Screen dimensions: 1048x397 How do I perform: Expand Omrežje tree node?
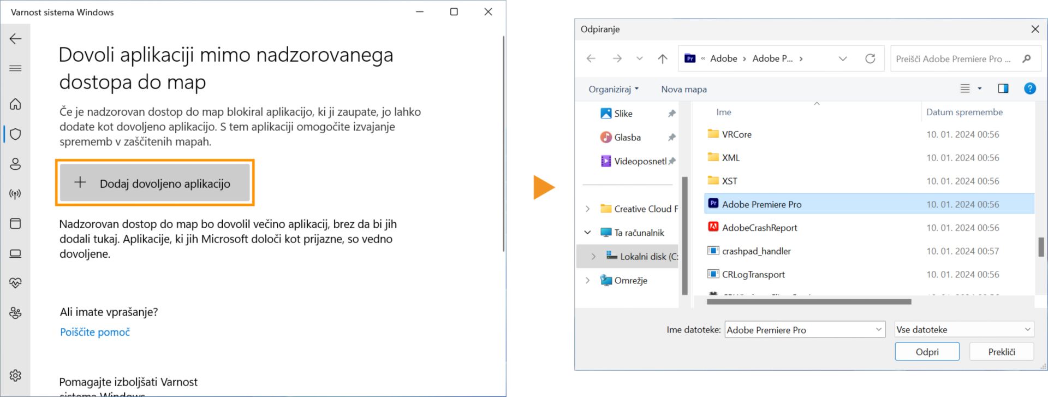(587, 280)
